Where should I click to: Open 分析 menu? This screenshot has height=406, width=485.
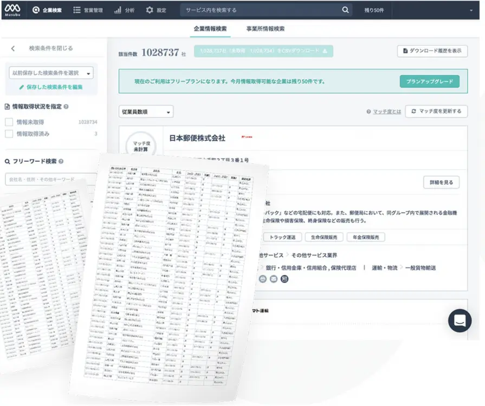(124, 10)
